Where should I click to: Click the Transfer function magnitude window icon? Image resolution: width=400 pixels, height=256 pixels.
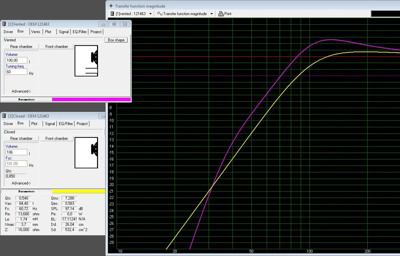click(x=111, y=6)
